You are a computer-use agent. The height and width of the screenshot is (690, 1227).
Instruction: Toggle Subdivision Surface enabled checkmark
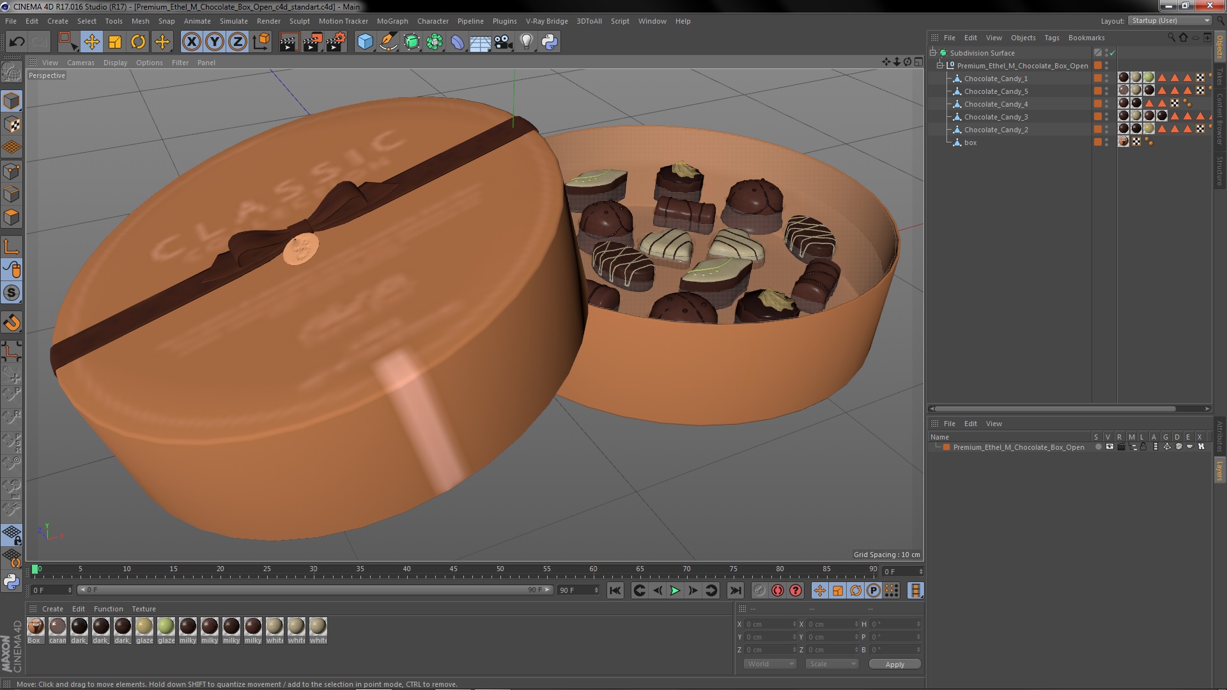[x=1113, y=53]
